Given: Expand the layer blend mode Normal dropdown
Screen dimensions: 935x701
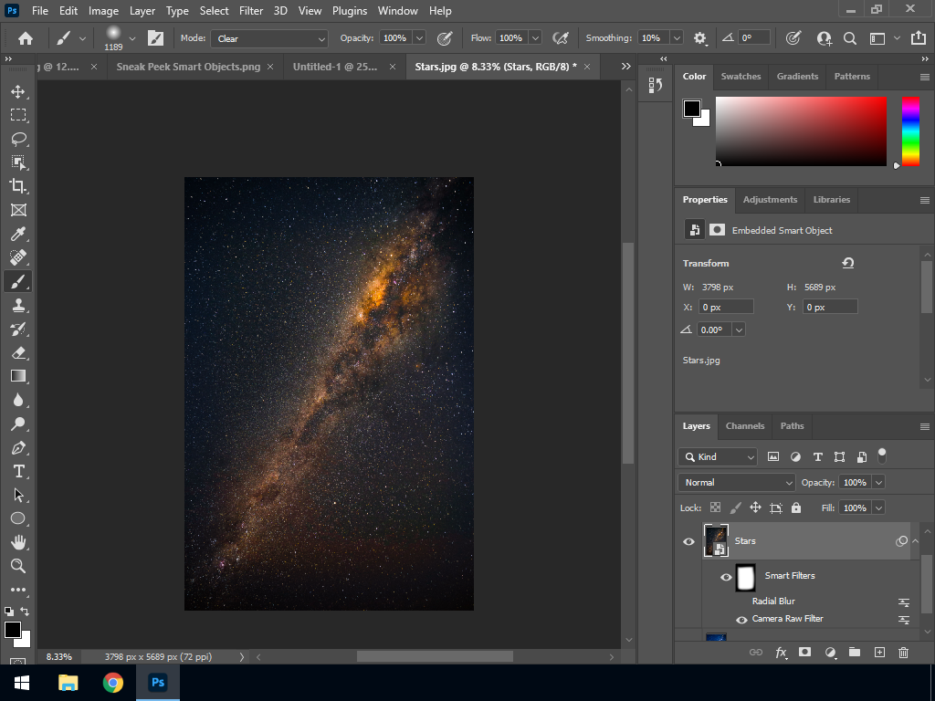Looking at the screenshot, I should (737, 482).
